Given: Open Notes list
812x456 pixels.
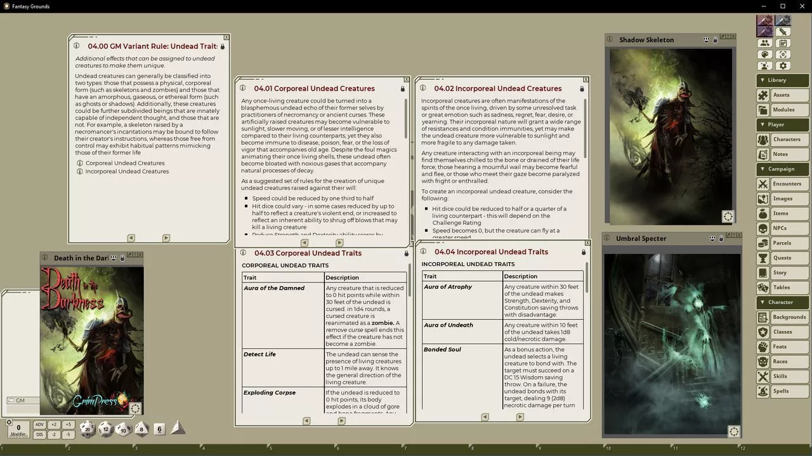Looking at the screenshot, I should pyautogui.click(x=782, y=154).
